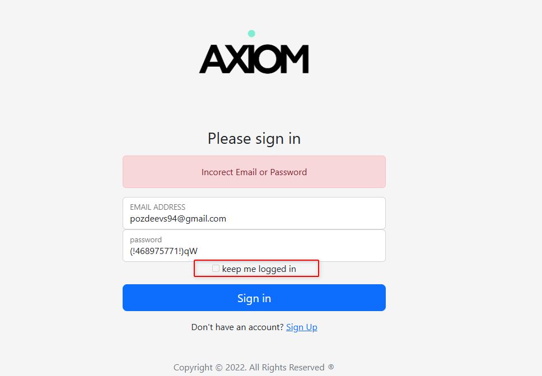Click the entered password text
Screen dimensions: 542x376
tap(163, 251)
